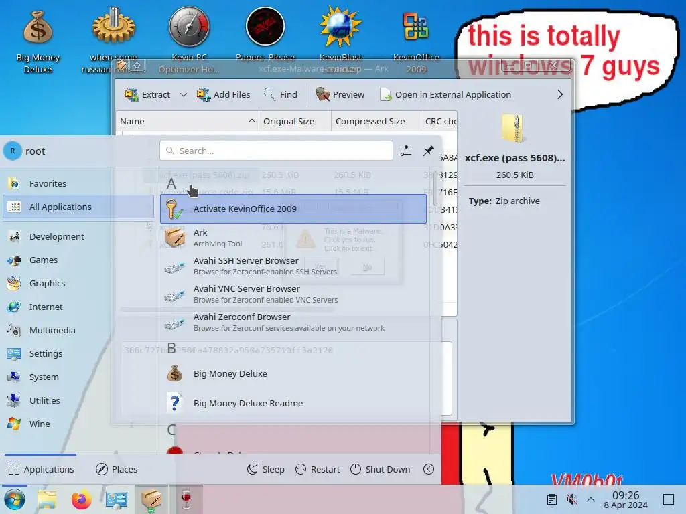Switch to Ark taskbar entry
Screen dimensions: 686x514
(x=151, y=499)
